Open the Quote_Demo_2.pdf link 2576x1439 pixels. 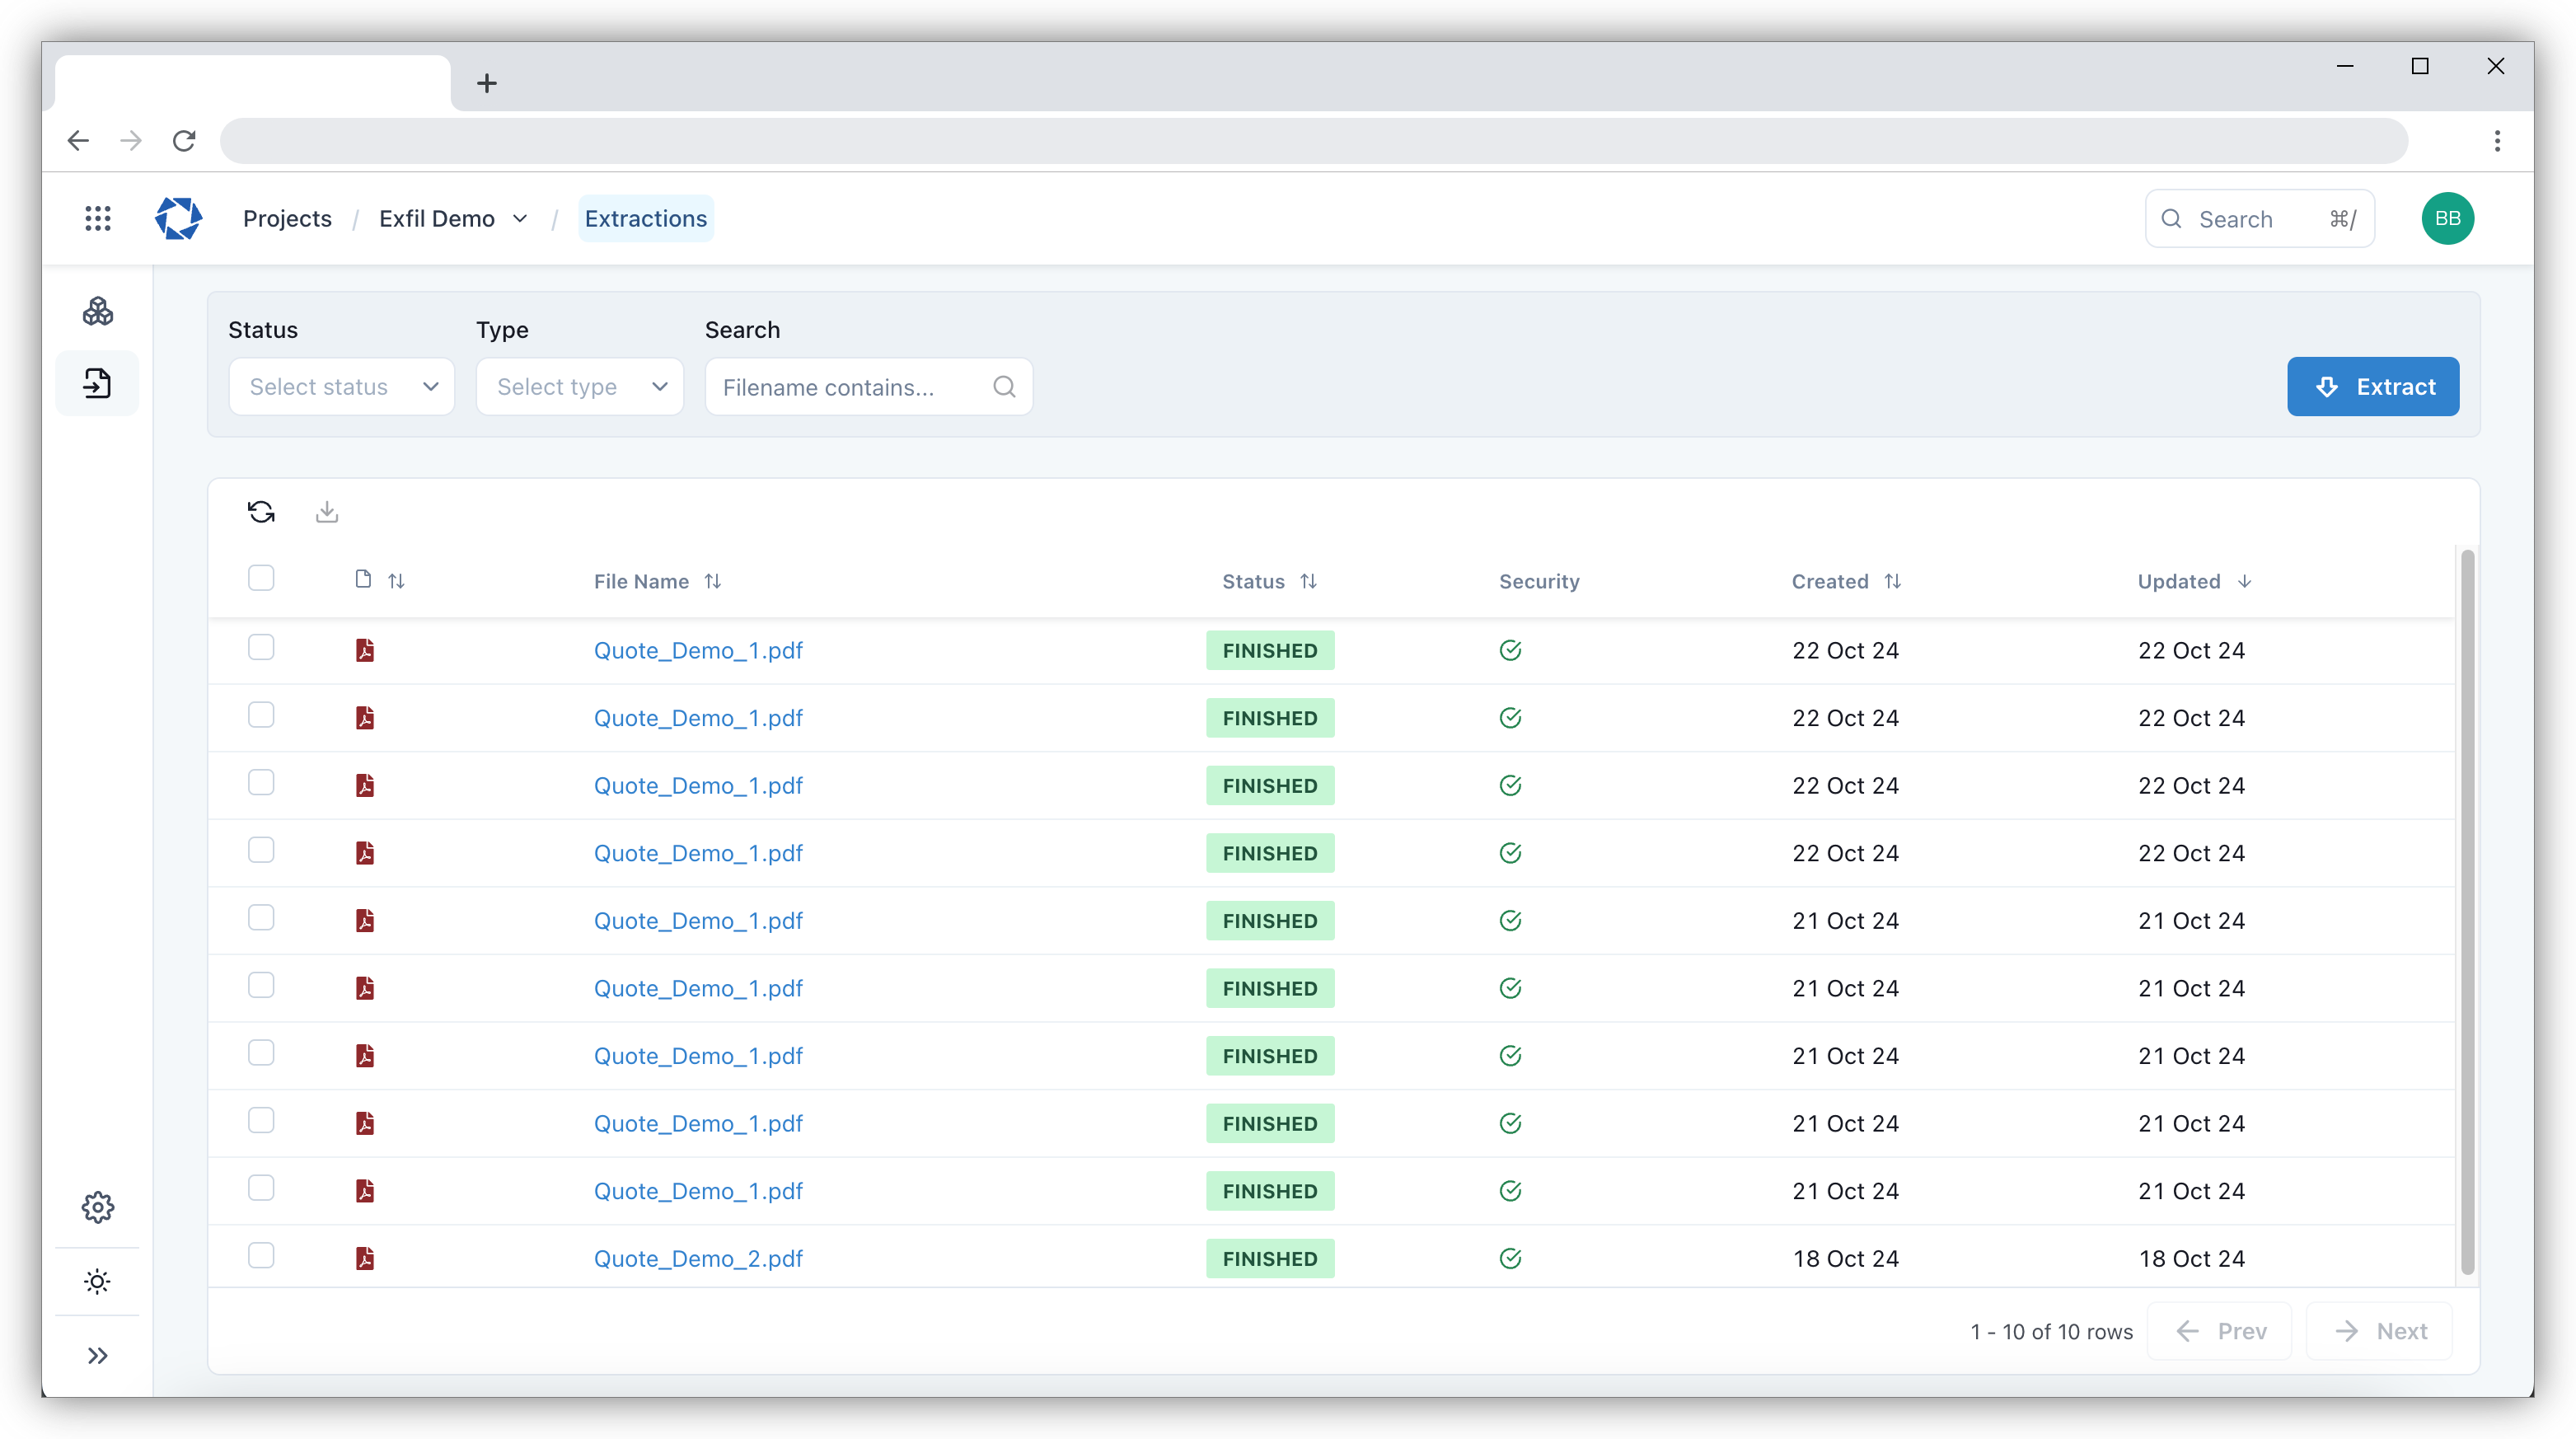698,1259
